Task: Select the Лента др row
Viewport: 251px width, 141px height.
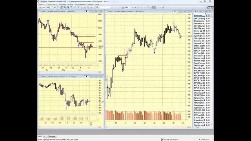Action: pos(202,31)
